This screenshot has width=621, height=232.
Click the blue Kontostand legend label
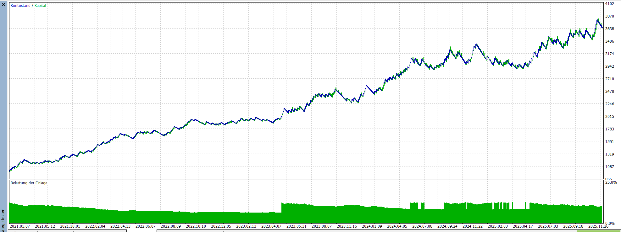click(x=20, y=6)
